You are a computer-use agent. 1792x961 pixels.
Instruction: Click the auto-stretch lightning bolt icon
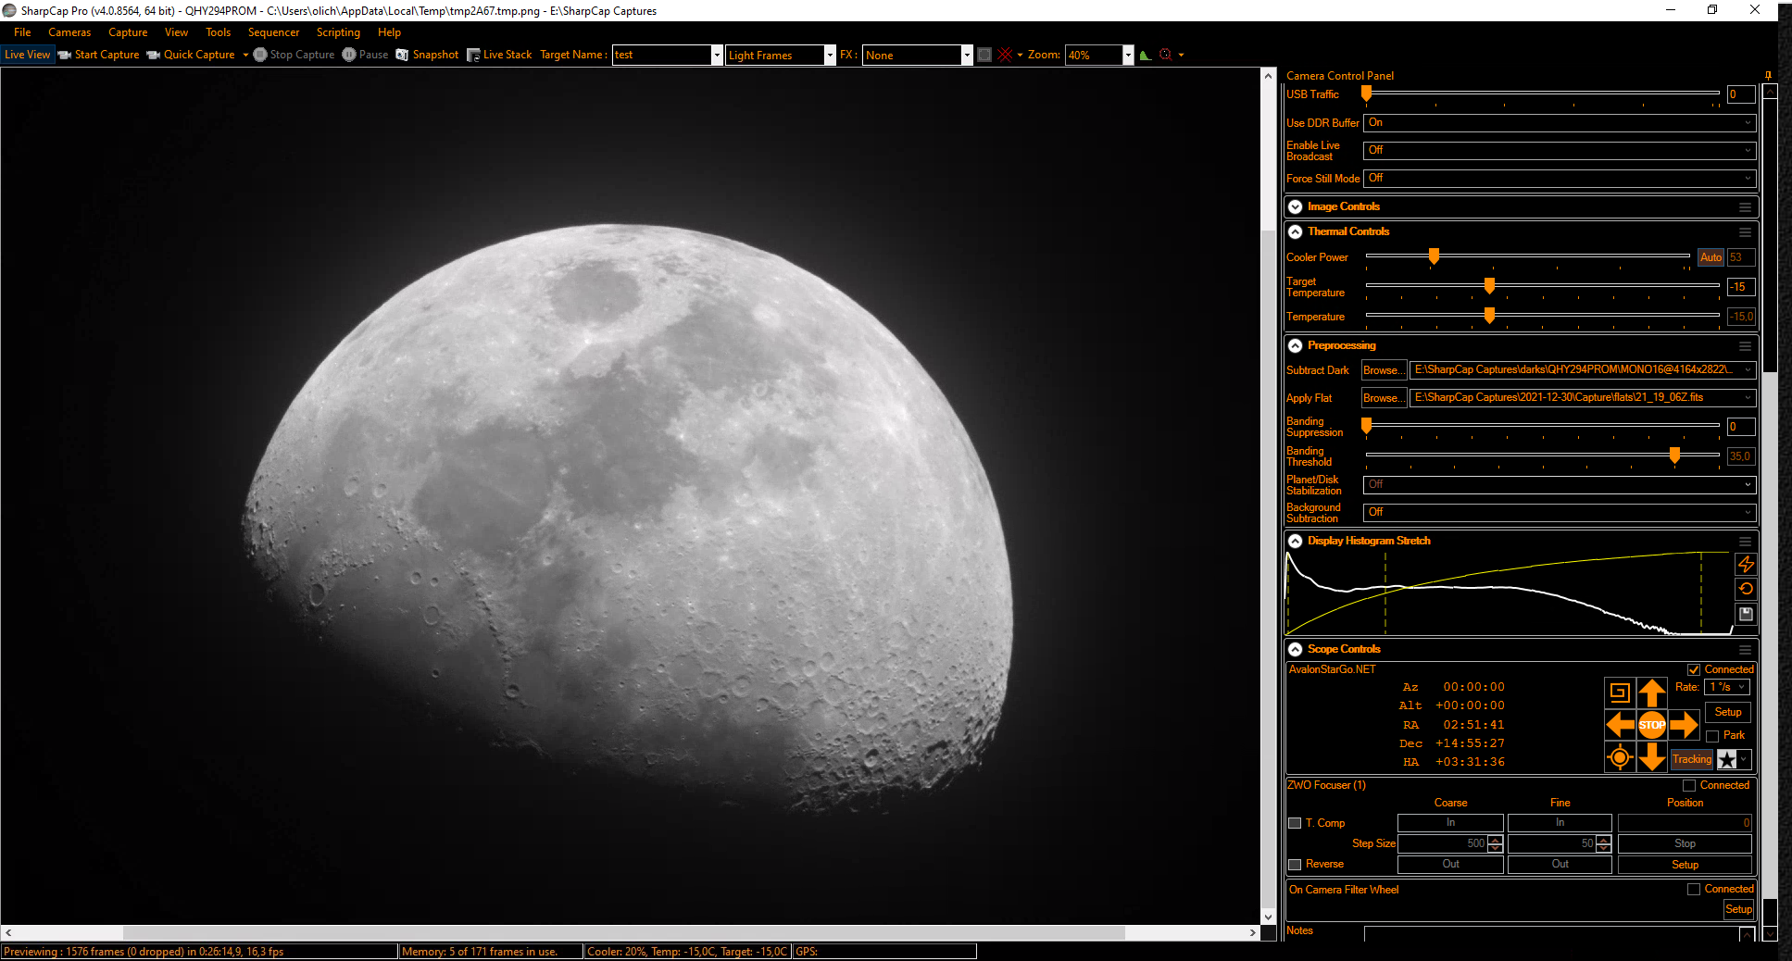point(1746,564)
